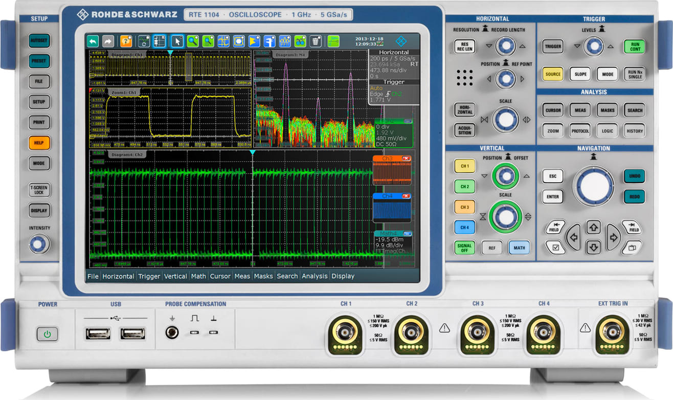Open the Trigger menu on screen

(149, 276)
